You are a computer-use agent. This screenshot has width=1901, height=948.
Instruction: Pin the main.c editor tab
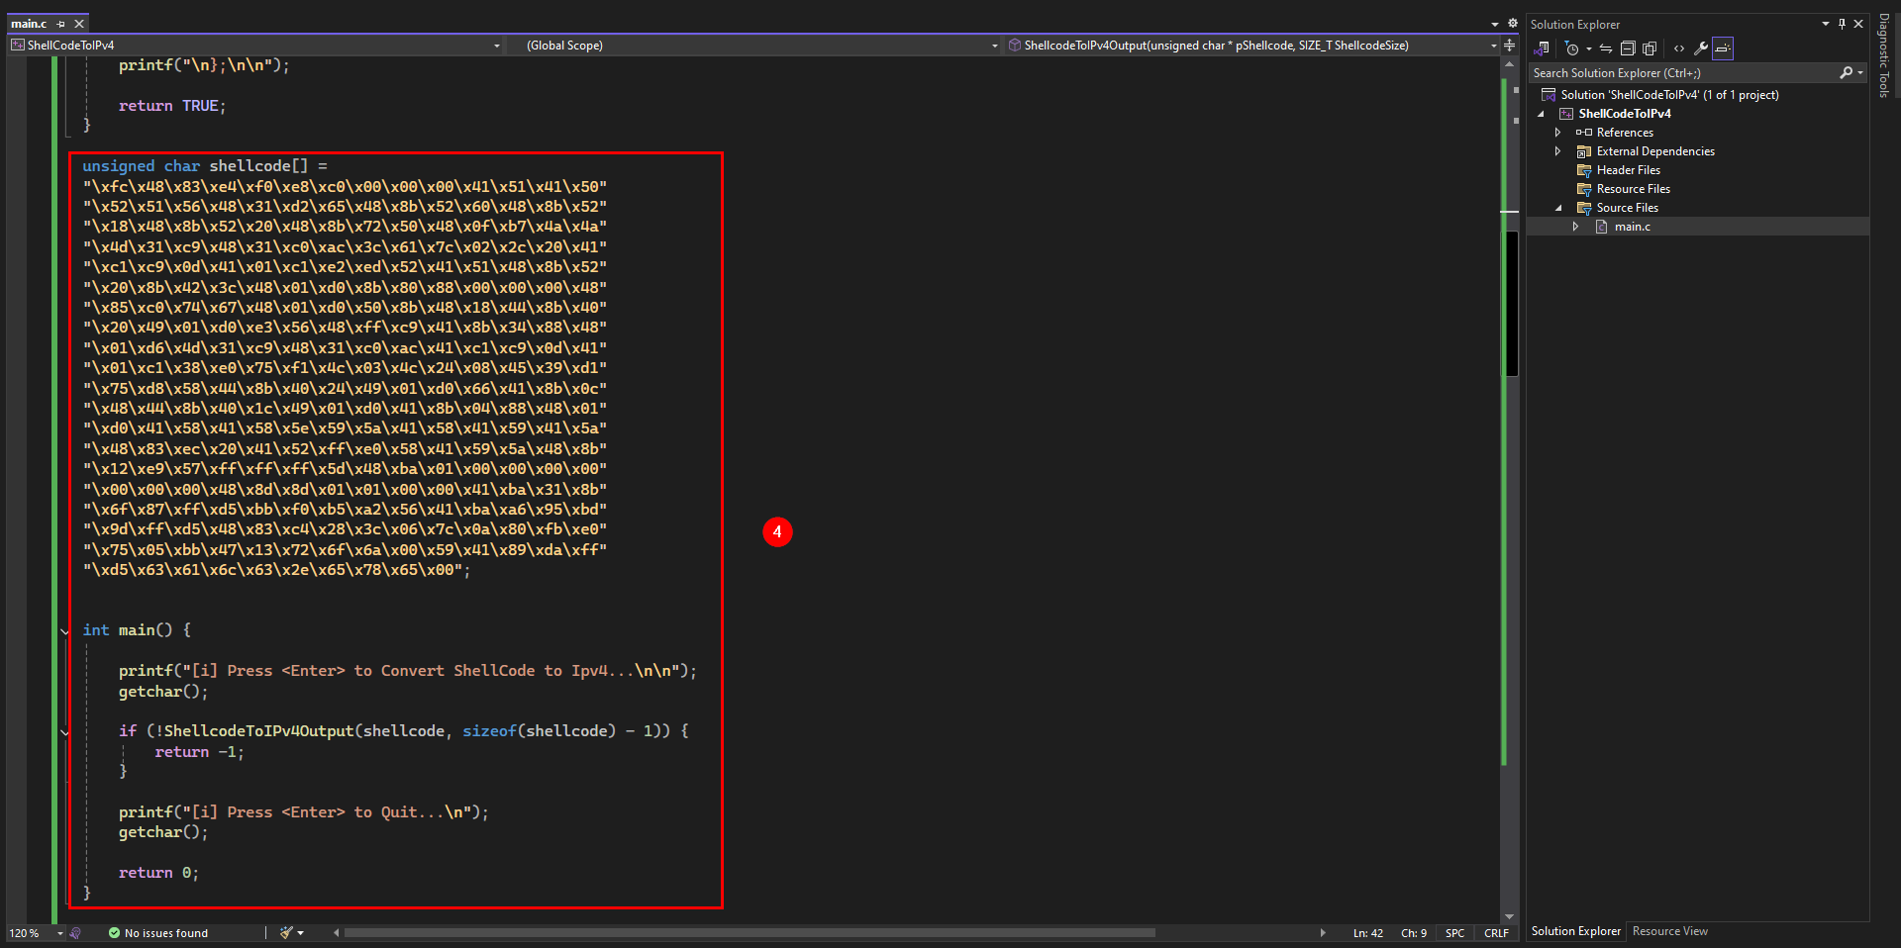(61, 24)
